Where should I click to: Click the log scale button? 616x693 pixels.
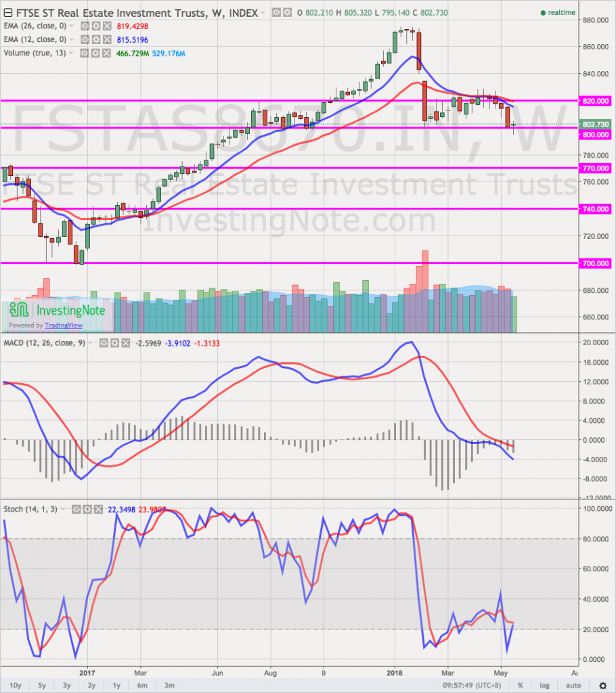[543, 685]
